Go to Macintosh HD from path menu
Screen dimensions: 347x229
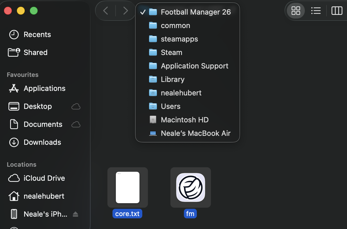(184, 120)
